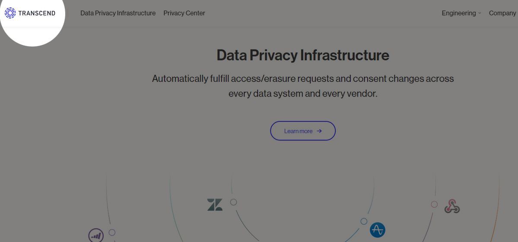The image size is (518, 242).
Task: Click the Data Privacy Infrastructure main heading
Action: [x=302, y=55]
